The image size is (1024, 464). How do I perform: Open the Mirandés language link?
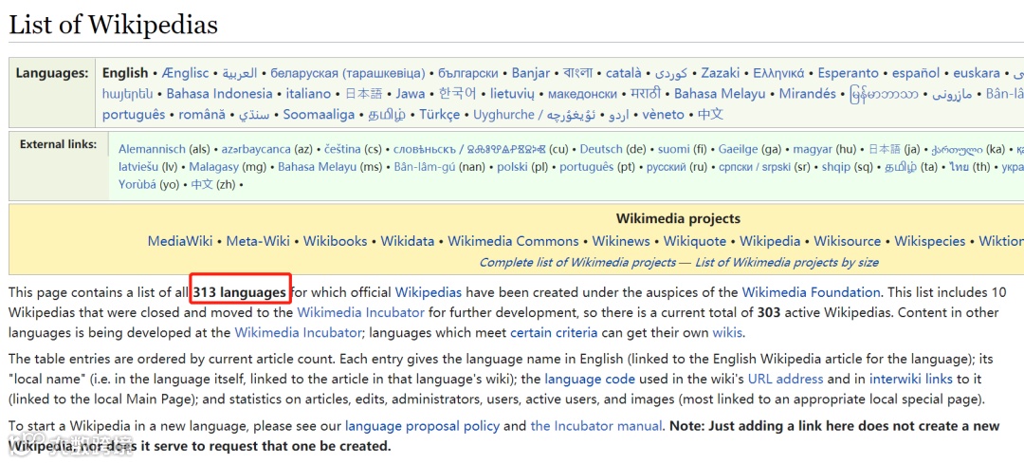pyautogui.click(x=807, y=93)
